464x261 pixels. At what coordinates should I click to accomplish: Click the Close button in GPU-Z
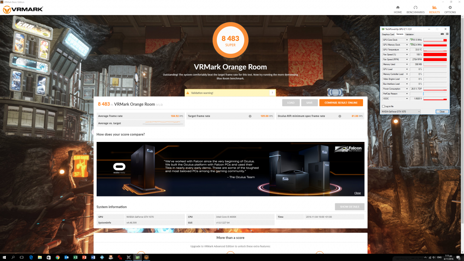click(x=442, y=111)
